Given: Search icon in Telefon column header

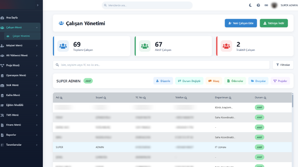Looking at the screenshot, I should tap(186, 98).
